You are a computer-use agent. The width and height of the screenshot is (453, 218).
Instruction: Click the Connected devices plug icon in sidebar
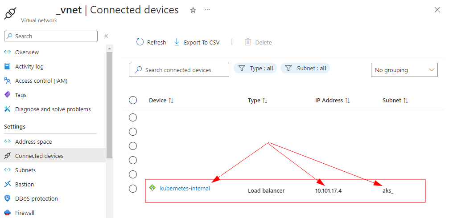(7, 156)
